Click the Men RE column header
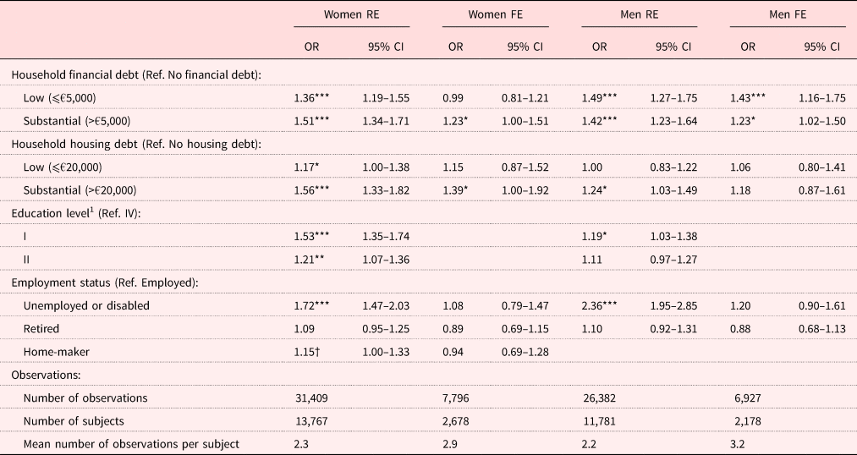Image resolution: width=857 pixels, height=455 pixels. (641, 15)
